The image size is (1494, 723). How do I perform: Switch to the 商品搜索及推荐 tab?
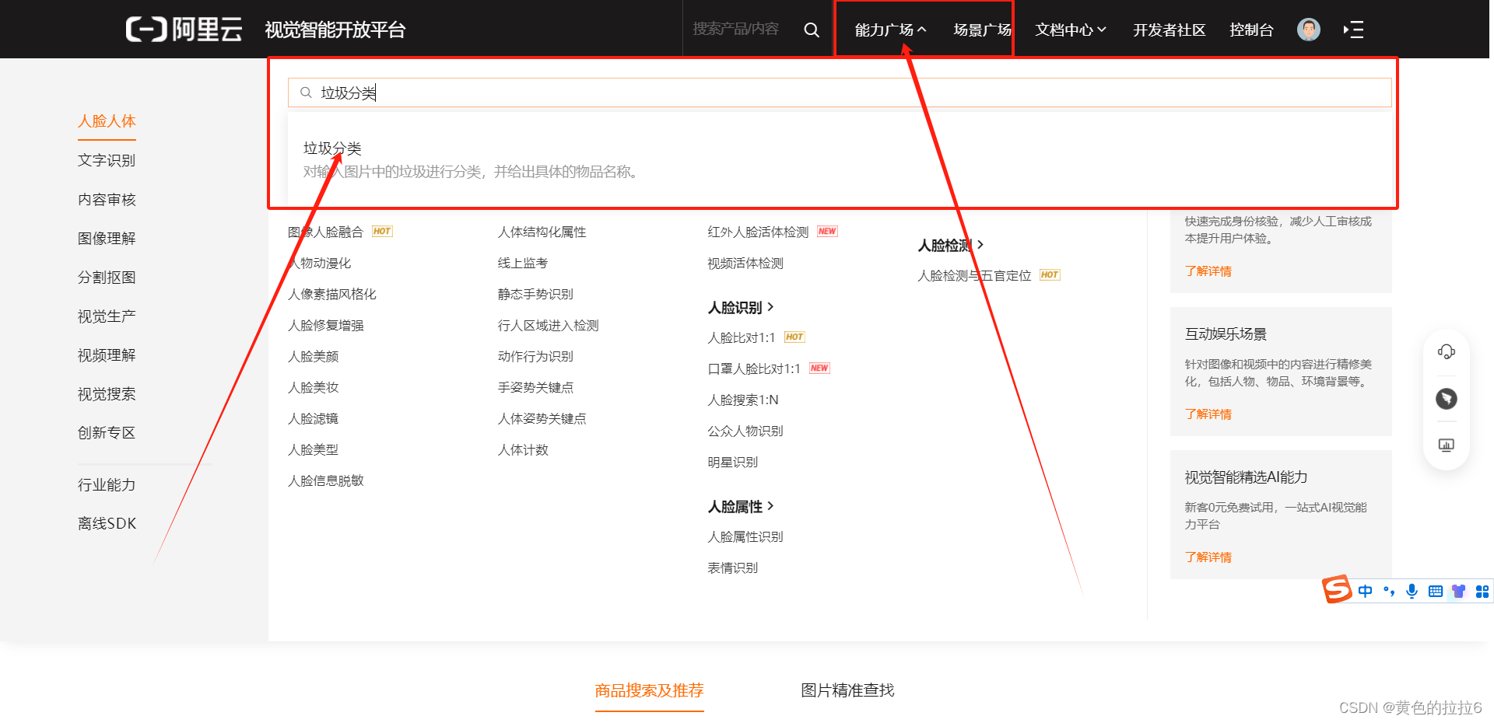point(649,690)
